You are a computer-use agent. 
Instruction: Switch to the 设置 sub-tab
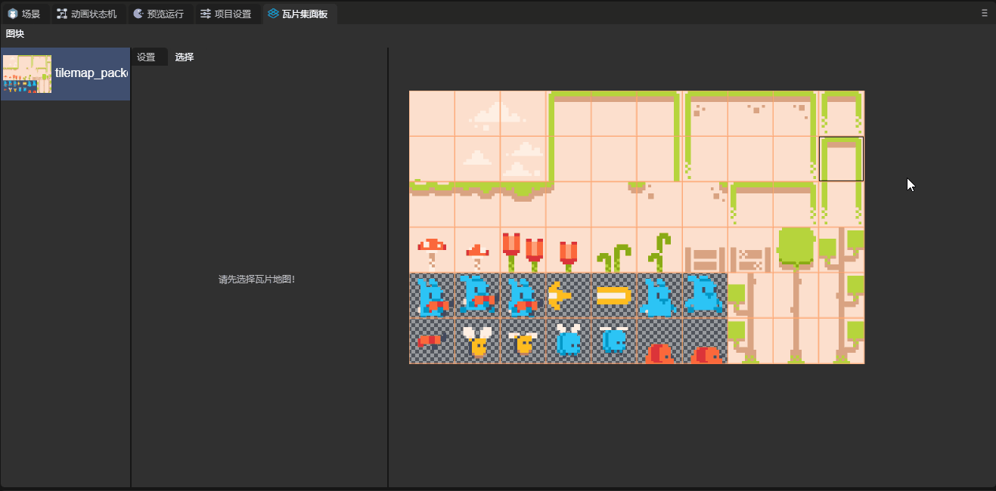(x=147, y=57)
